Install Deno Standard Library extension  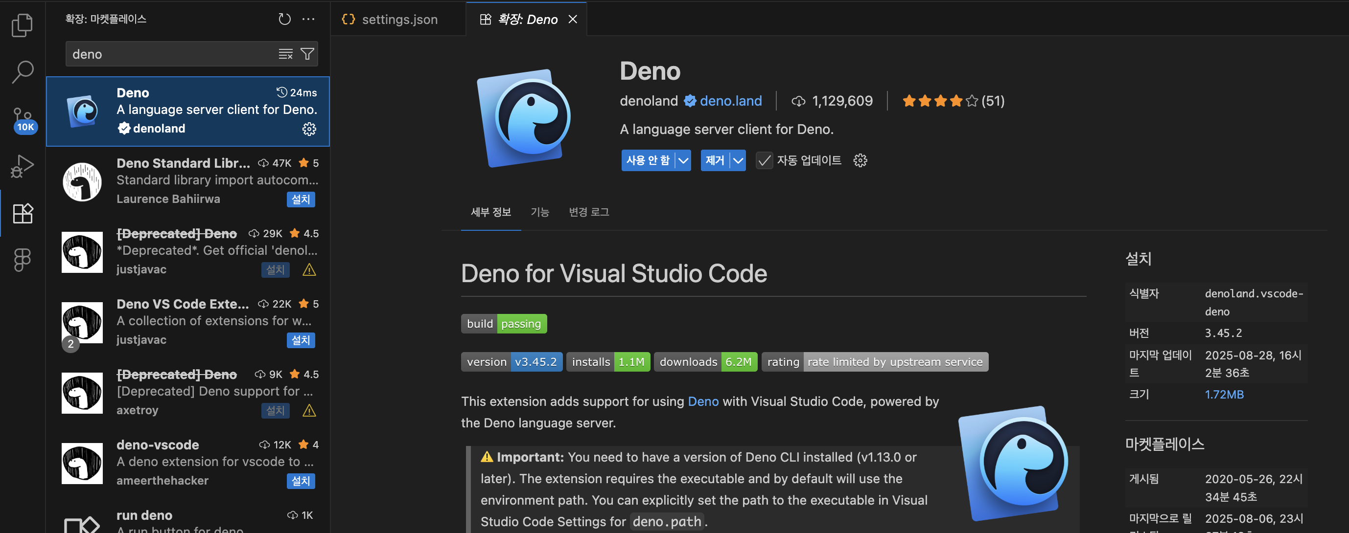(301, 200)
